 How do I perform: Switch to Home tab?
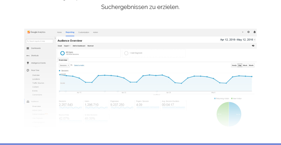point(59,32)
